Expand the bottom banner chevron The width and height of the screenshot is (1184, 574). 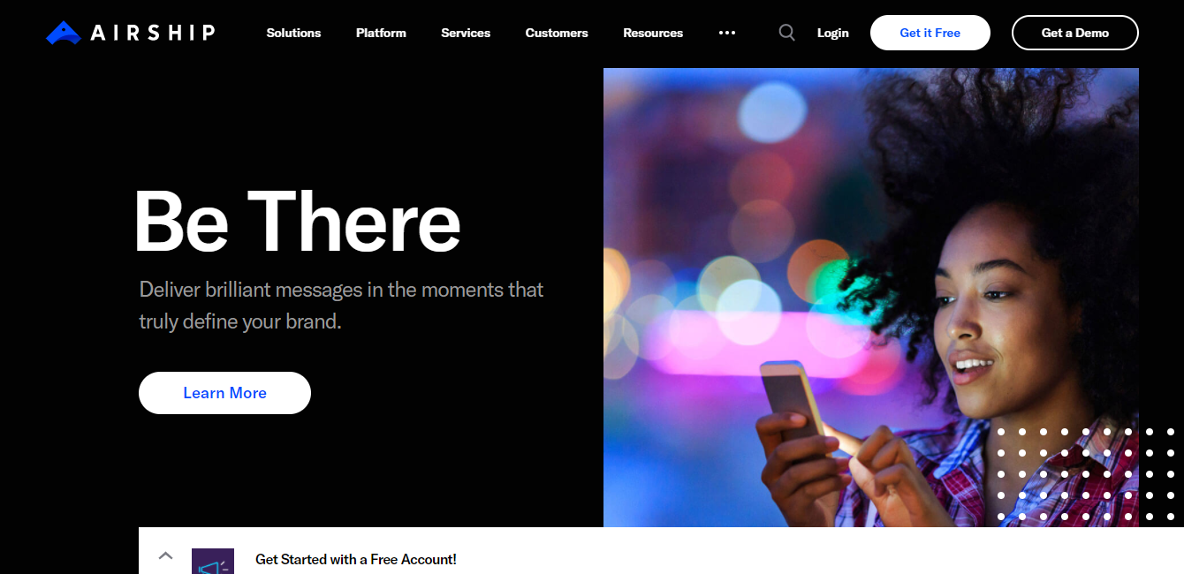tap(165, 555)
